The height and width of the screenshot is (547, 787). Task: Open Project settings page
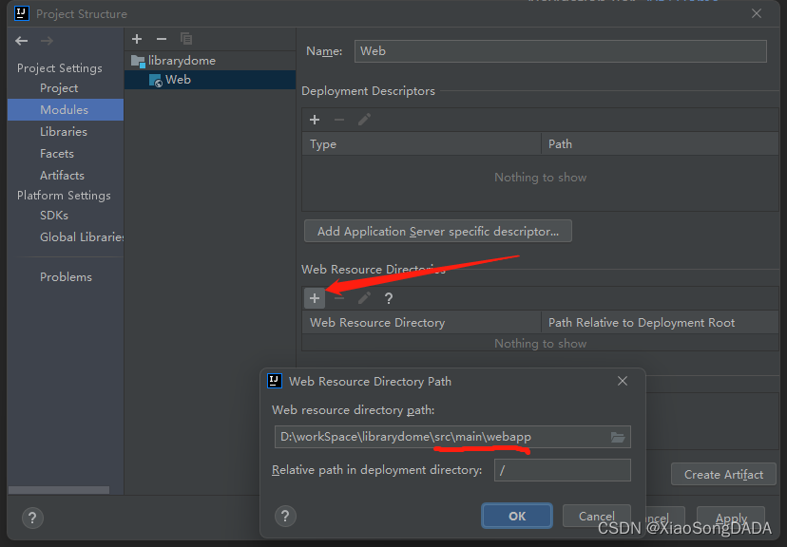59,88
